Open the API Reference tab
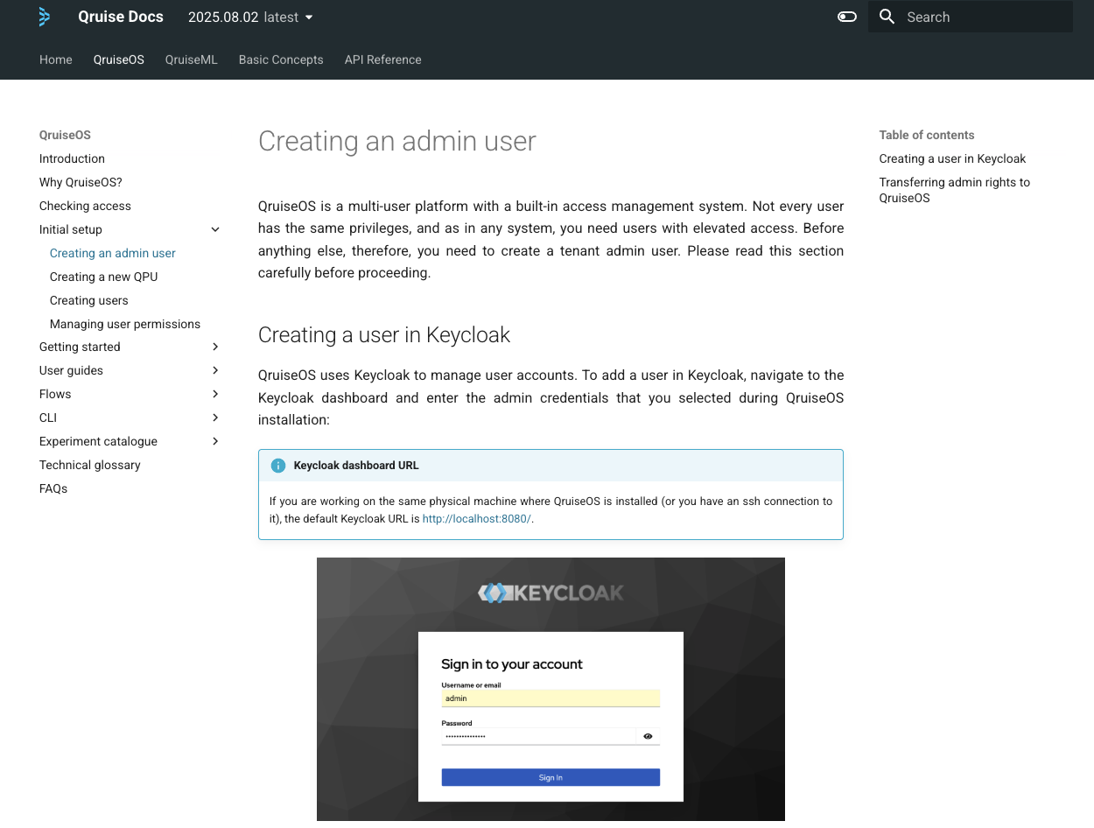Viewport: 1094px width, 828px height. click(382, 60)
